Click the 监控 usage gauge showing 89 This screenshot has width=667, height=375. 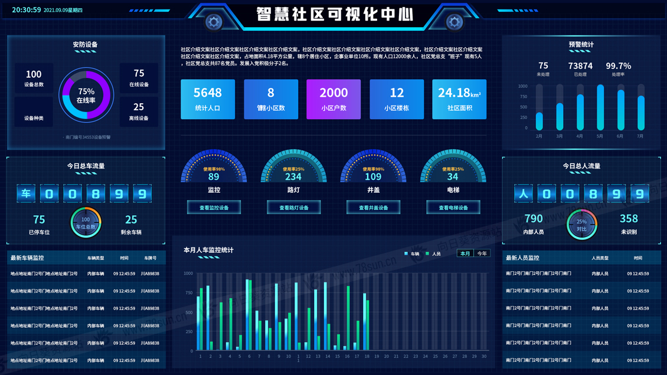[x=214, y=169]
